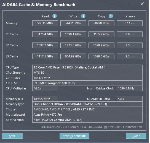Select L3 Cache copy 1028.3 GB/s
The image size is (150, 143).
pos(101,56)
